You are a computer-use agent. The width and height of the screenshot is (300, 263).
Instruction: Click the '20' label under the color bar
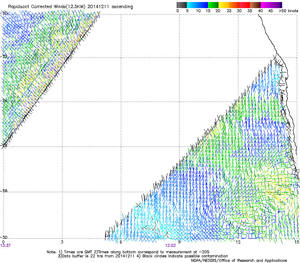click(x=218, y=11)
